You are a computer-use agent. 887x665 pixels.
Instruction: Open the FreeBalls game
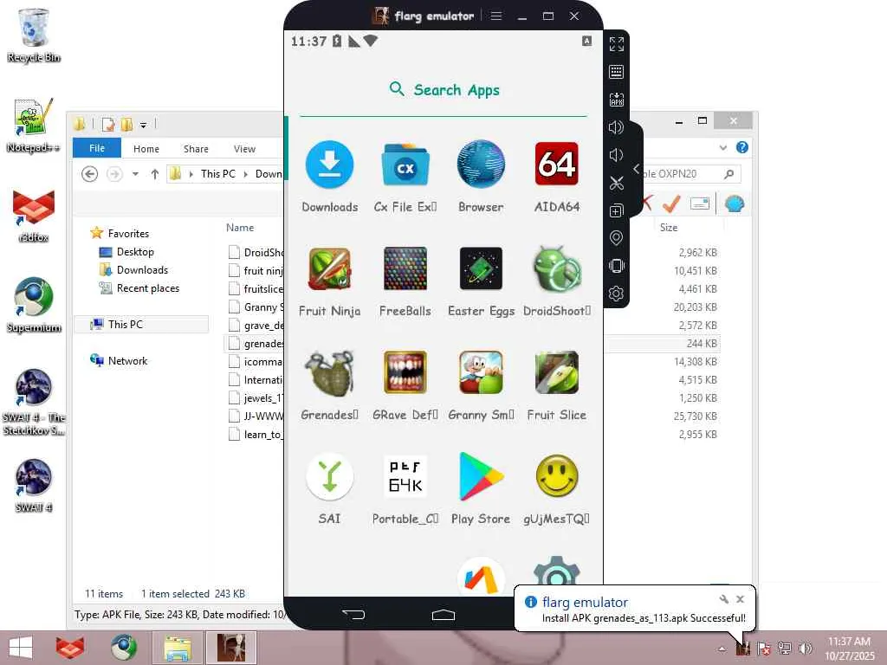[405, 268]
